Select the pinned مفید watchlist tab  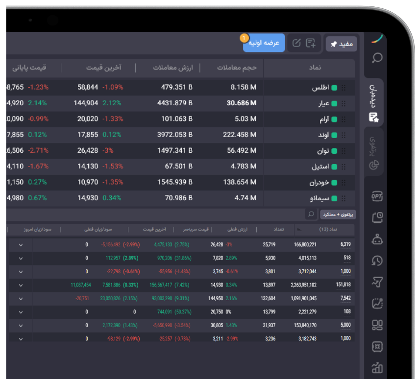(x=342, y=44)
